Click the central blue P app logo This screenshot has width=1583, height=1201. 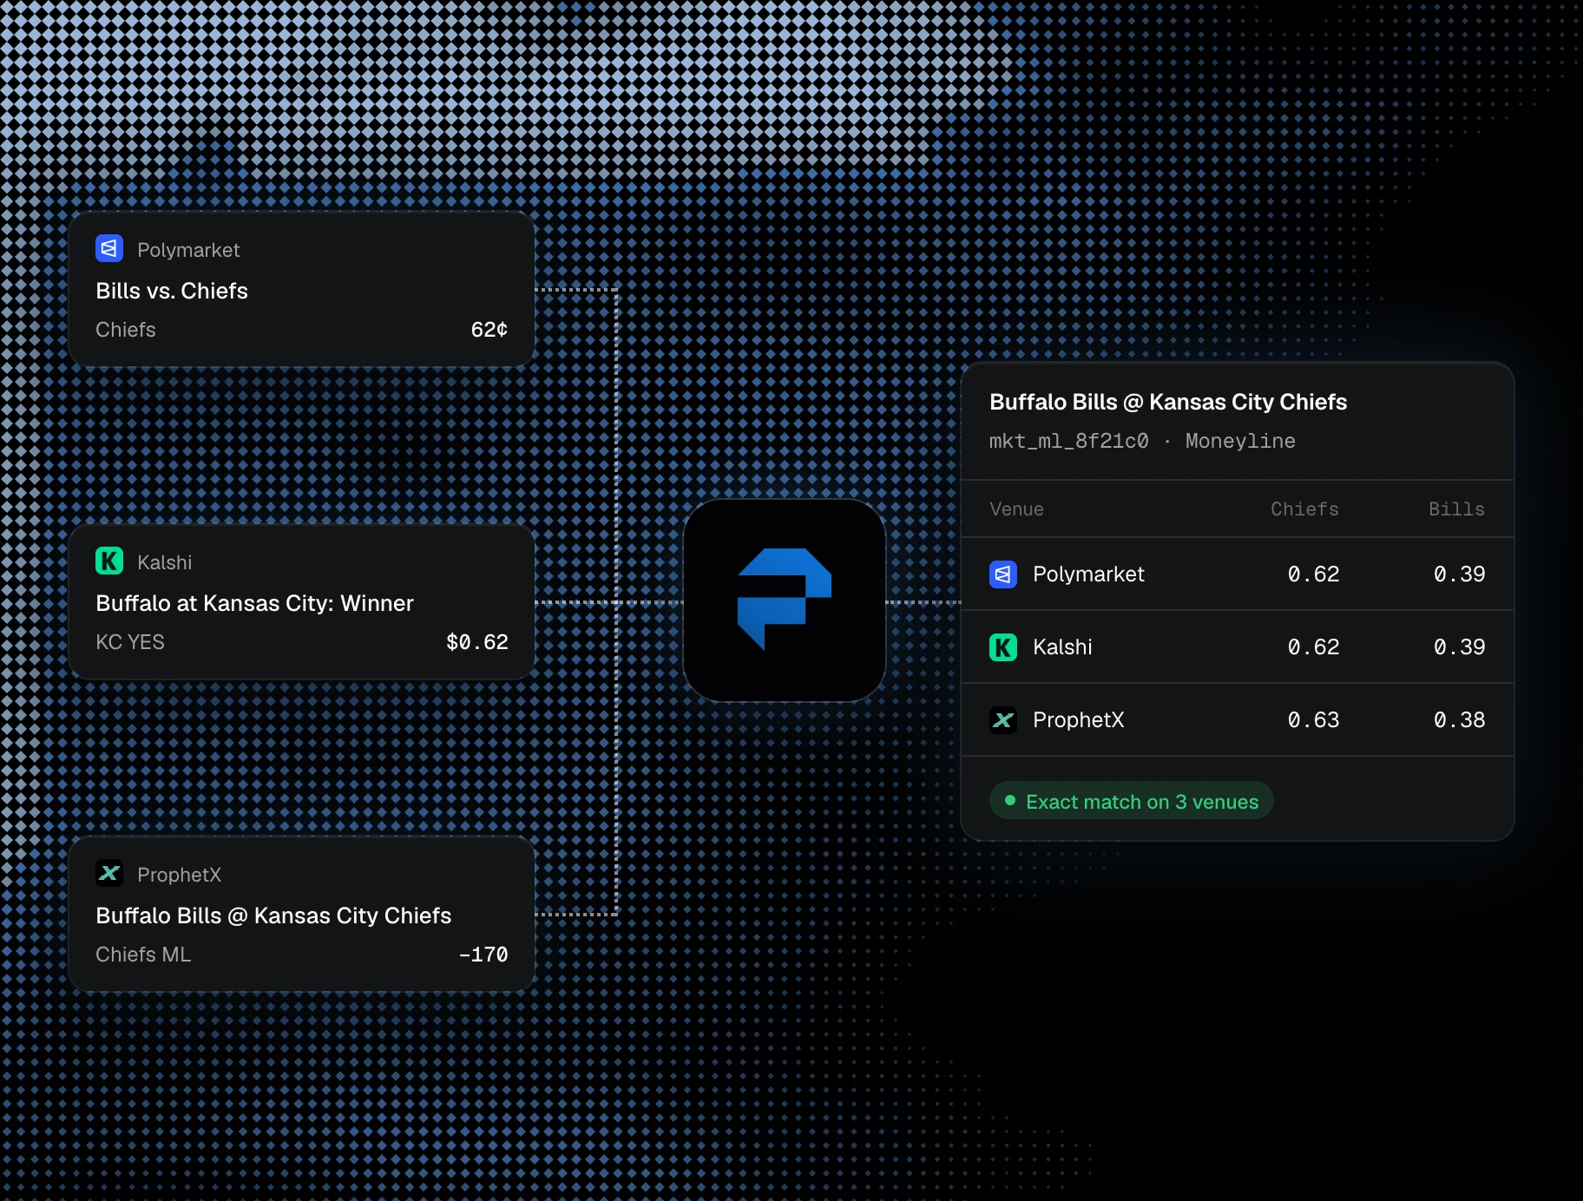click(785, 600)
